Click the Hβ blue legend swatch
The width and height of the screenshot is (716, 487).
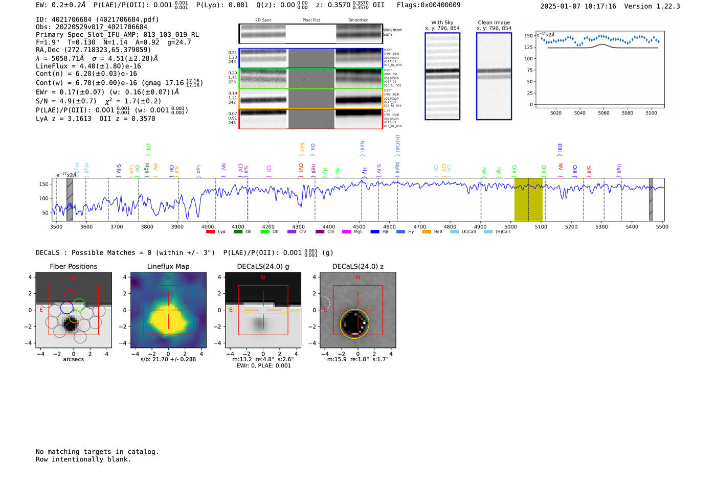click(x=375, y=232)
